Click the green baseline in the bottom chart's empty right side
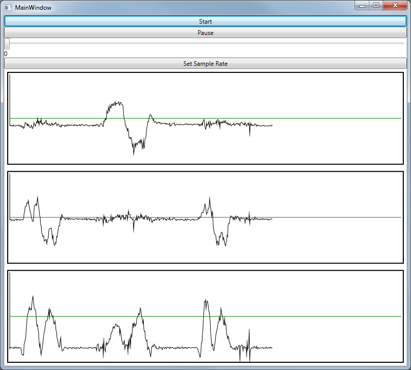 click(x=334, y=316)
